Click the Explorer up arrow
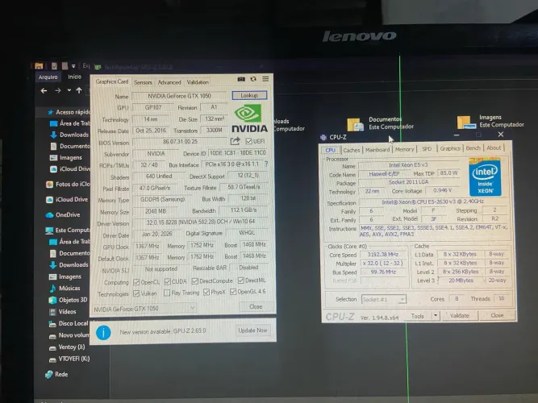 pyautogui.click(x=79, y=90)
